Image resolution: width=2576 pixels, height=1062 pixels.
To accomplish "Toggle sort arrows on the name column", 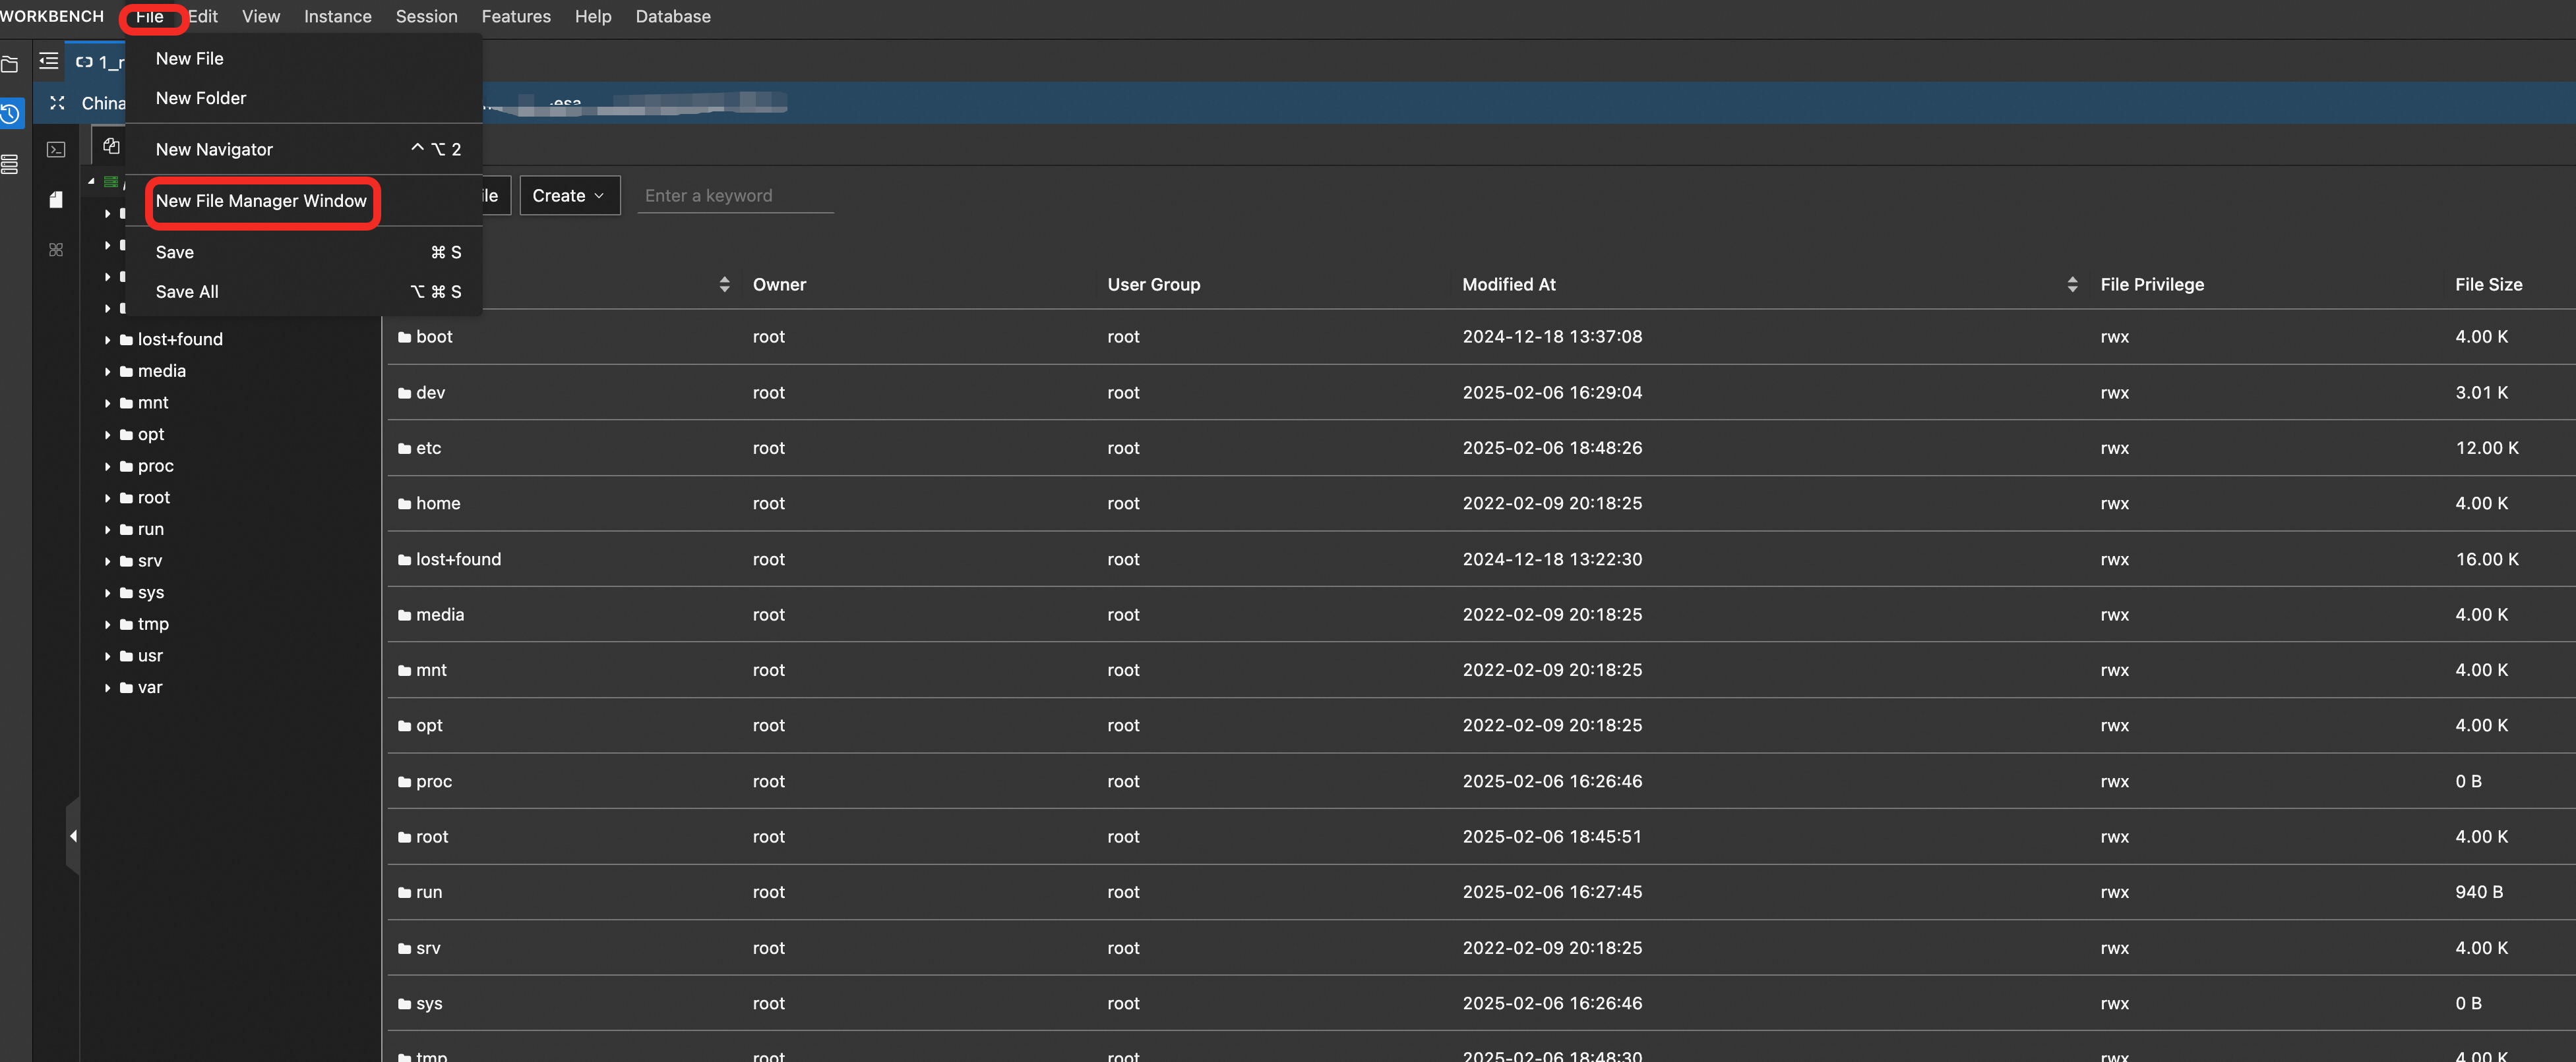I will pos(724,285).
